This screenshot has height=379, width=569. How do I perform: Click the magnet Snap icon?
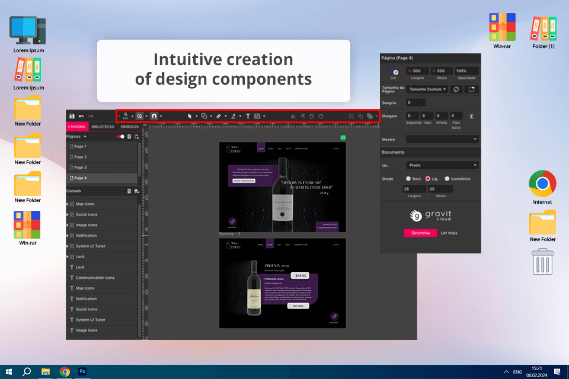(x=154, y=117)
